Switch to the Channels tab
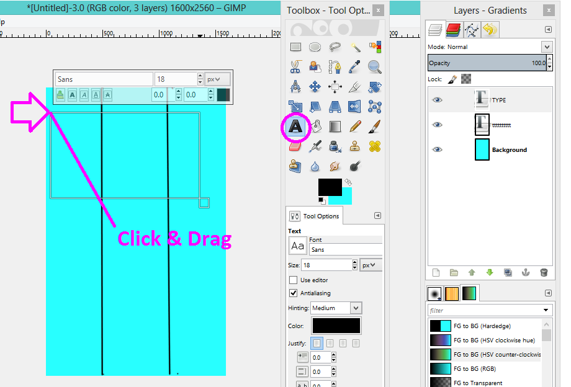Viewport: 571px width, 387px height. point(453,30)
